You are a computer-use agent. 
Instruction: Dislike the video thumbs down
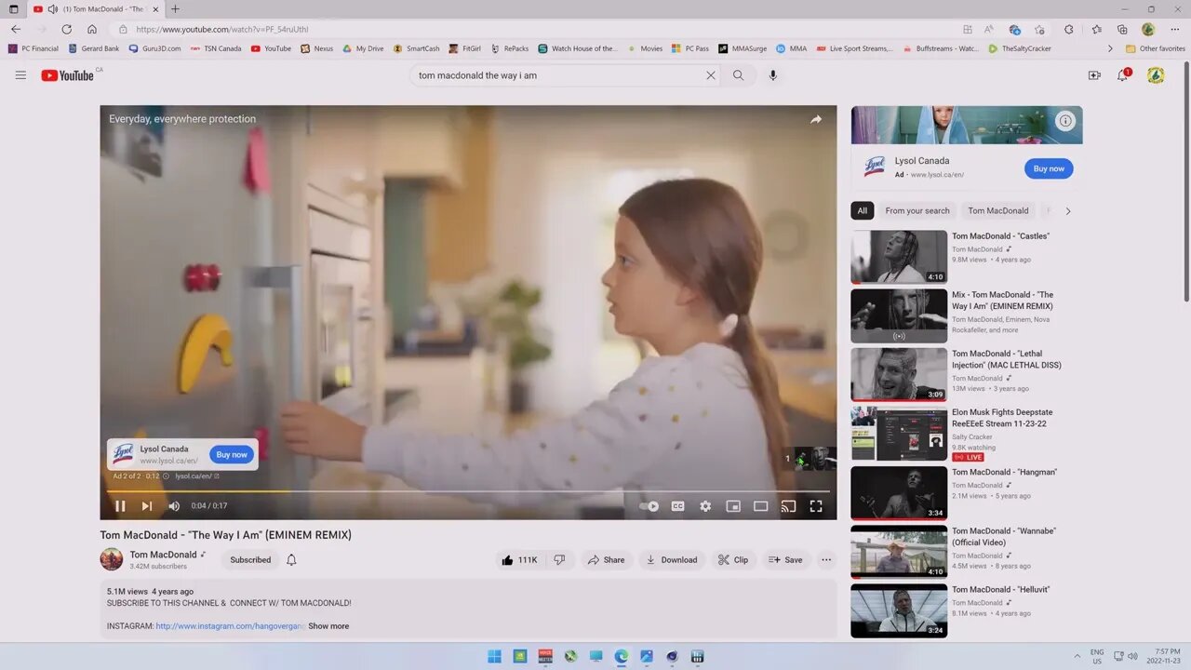pos(559,560)
